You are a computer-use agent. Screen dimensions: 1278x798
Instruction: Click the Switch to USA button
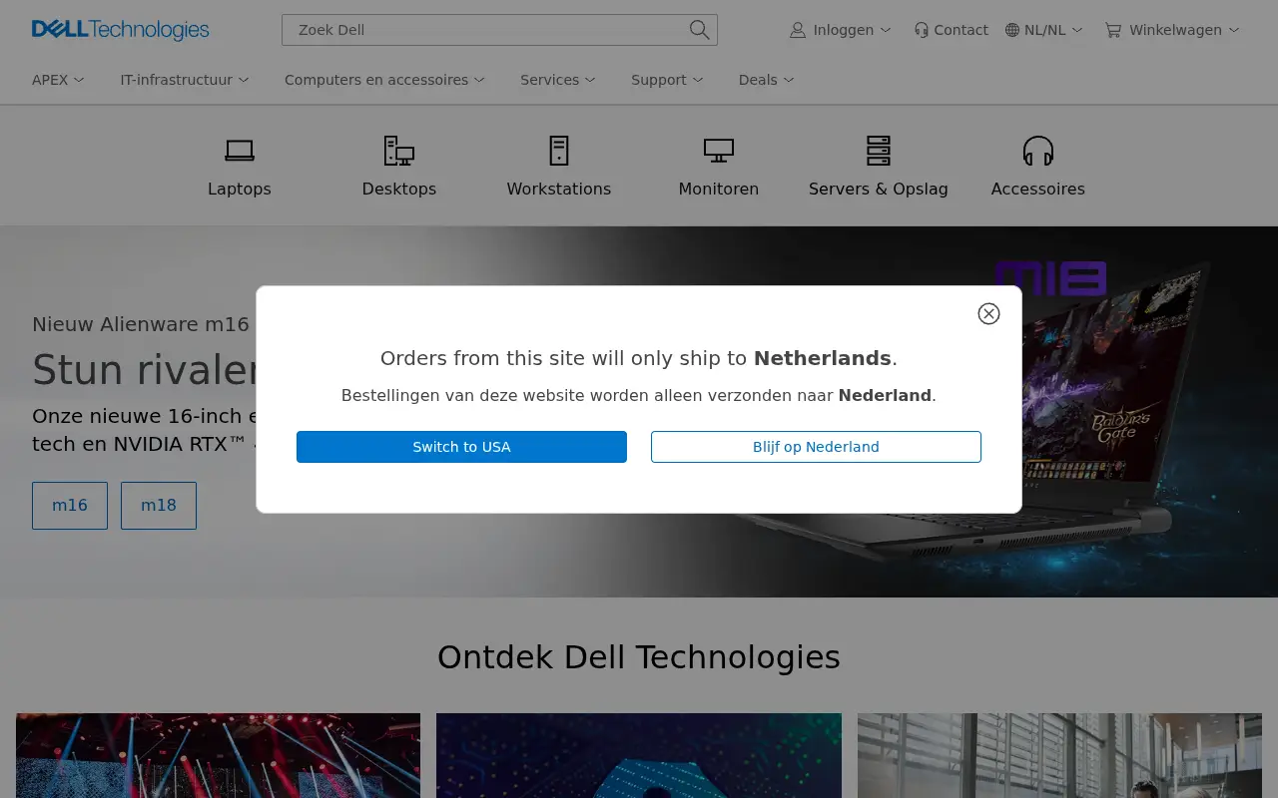[x=461, y=447]
